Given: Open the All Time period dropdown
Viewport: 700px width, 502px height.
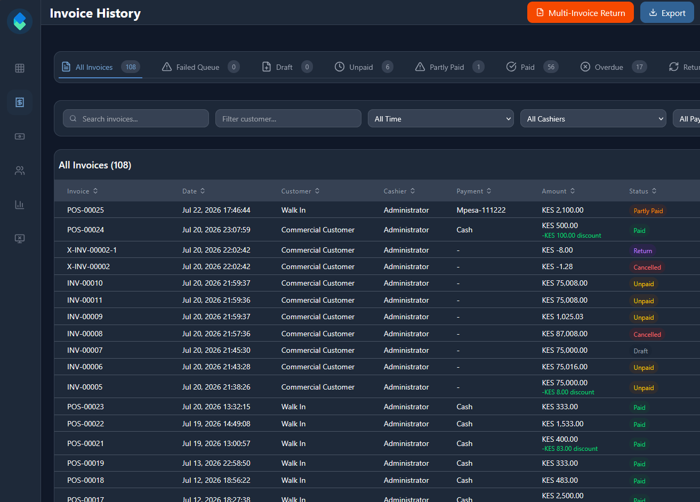Looking at the screenshot, I should coord(441,118).
